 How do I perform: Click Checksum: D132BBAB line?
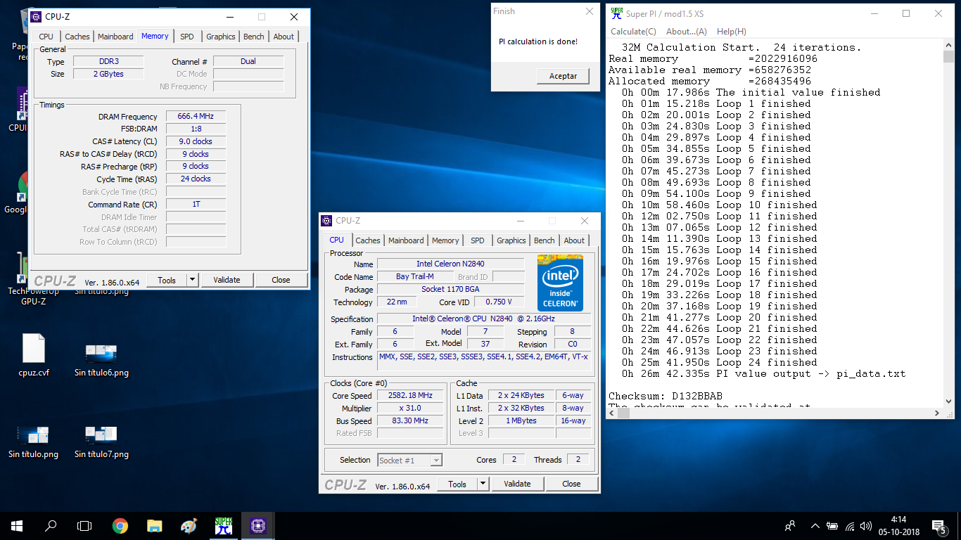pyautogui.click(x=666, y=396)
